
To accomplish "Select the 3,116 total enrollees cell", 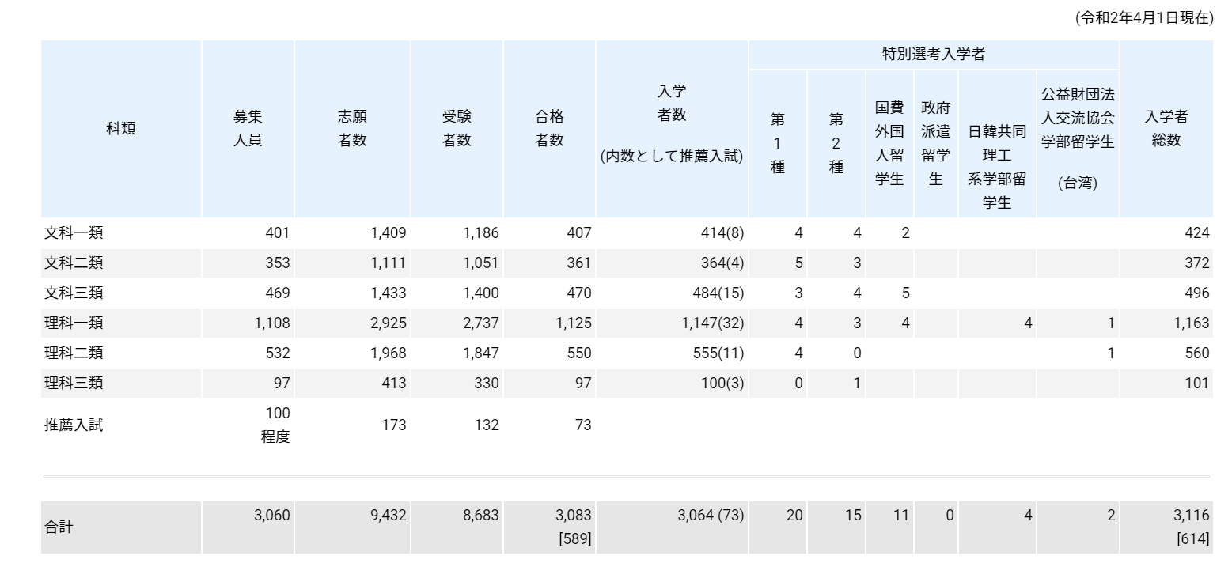I will [x=1192, y=516].
